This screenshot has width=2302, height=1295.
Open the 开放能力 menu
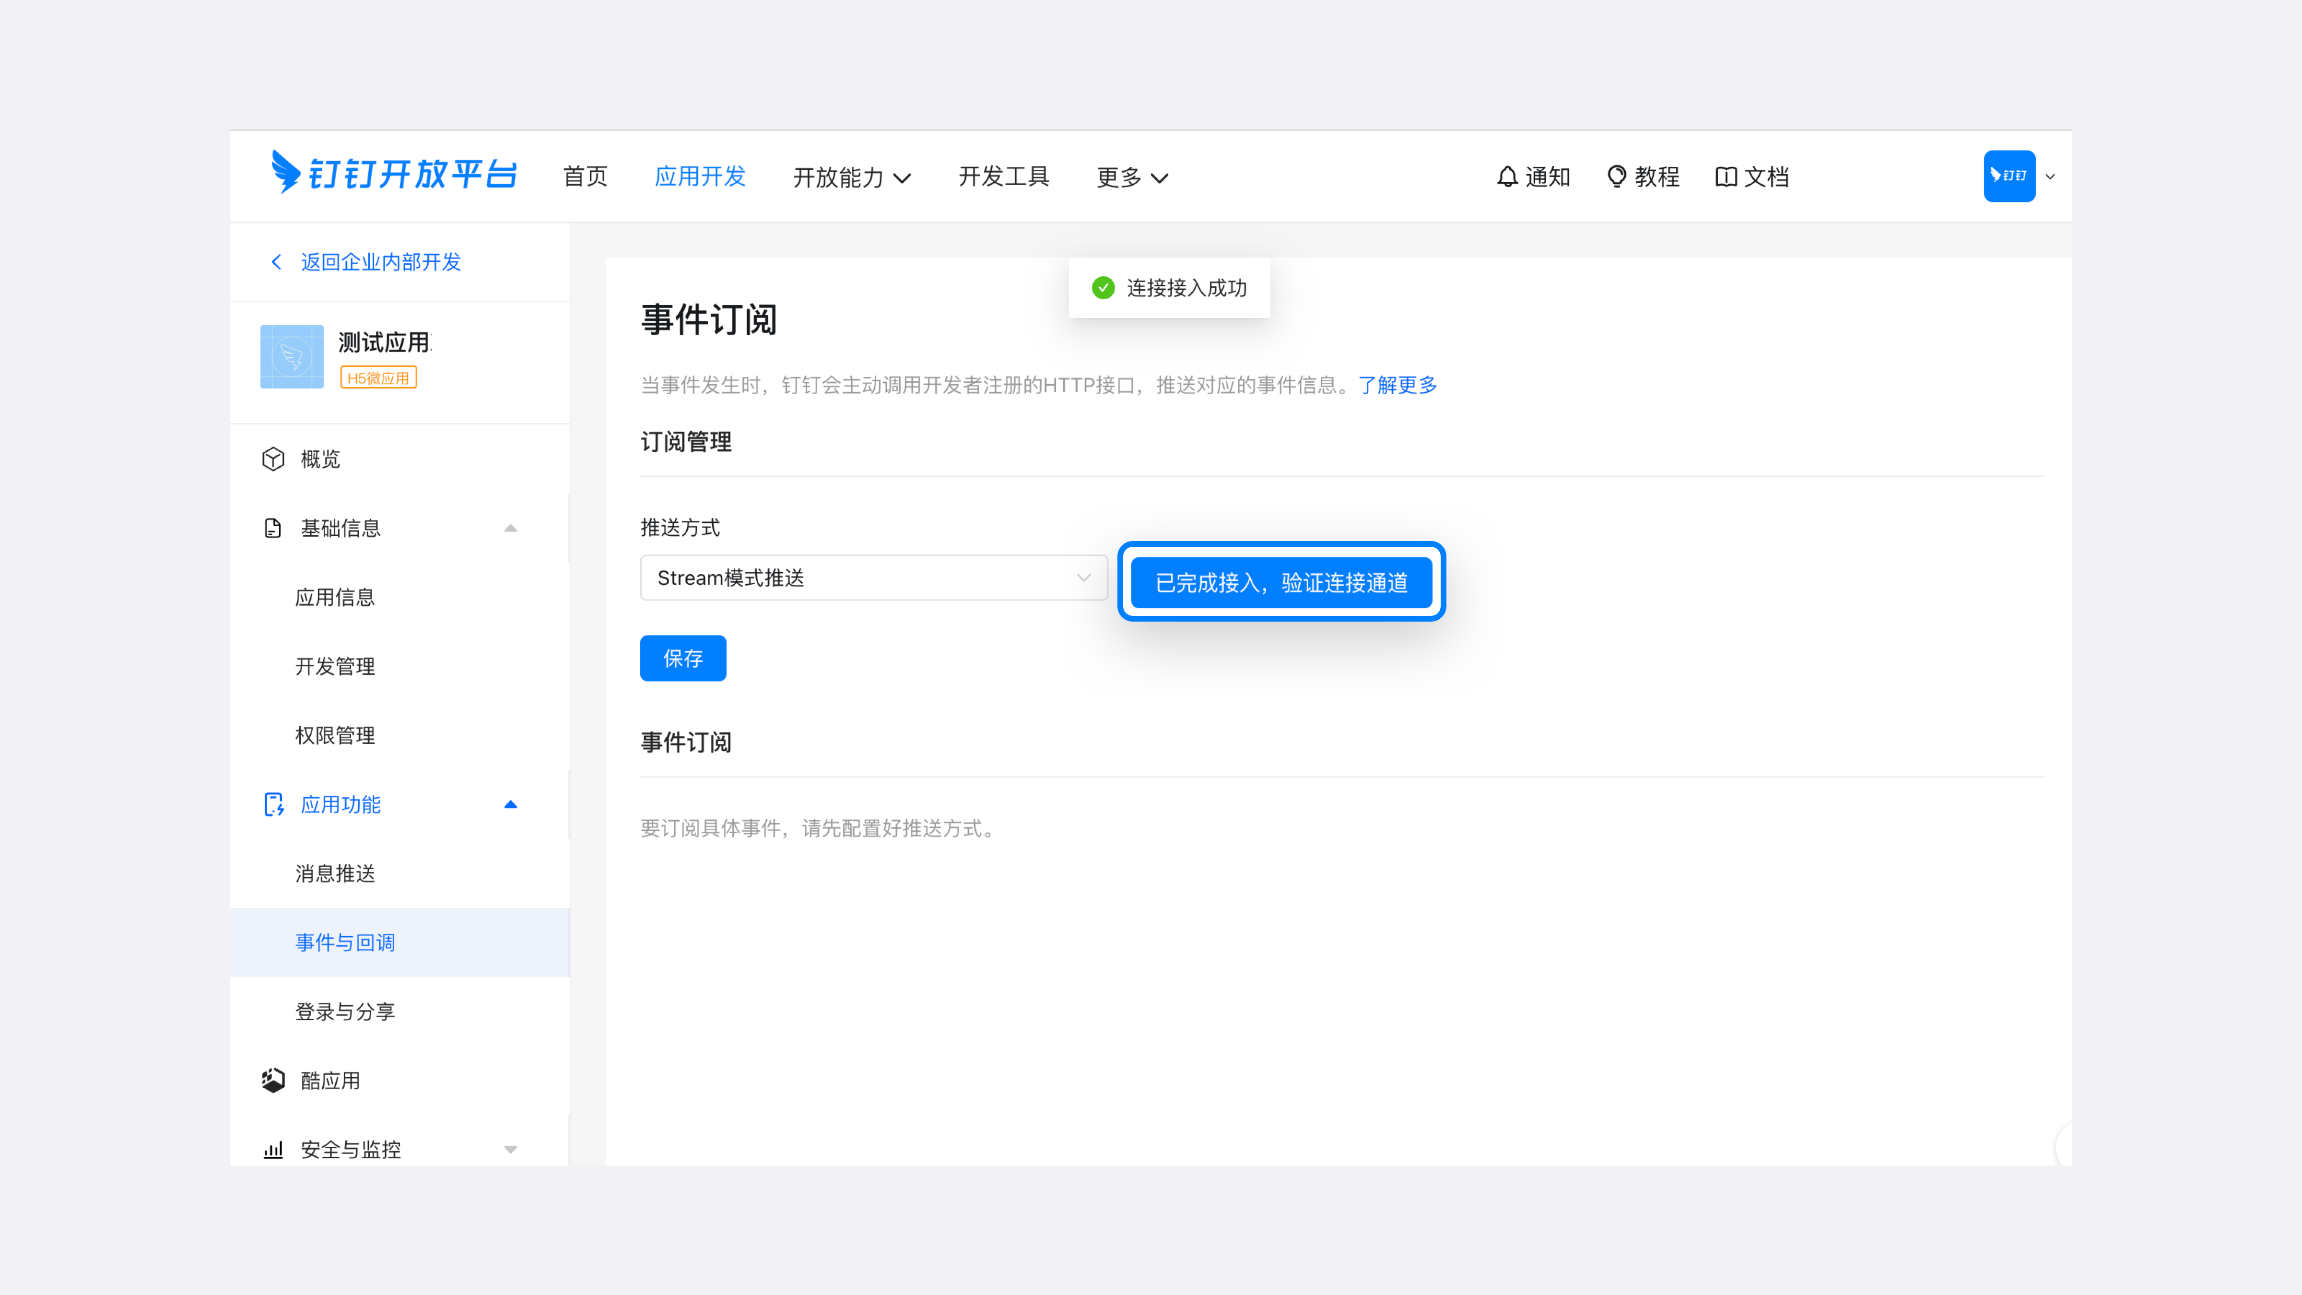click(852, 177)
